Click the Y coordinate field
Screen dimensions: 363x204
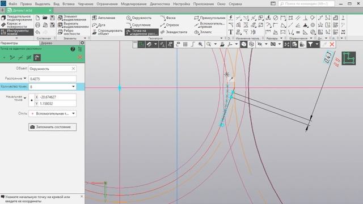pos(56,104)
